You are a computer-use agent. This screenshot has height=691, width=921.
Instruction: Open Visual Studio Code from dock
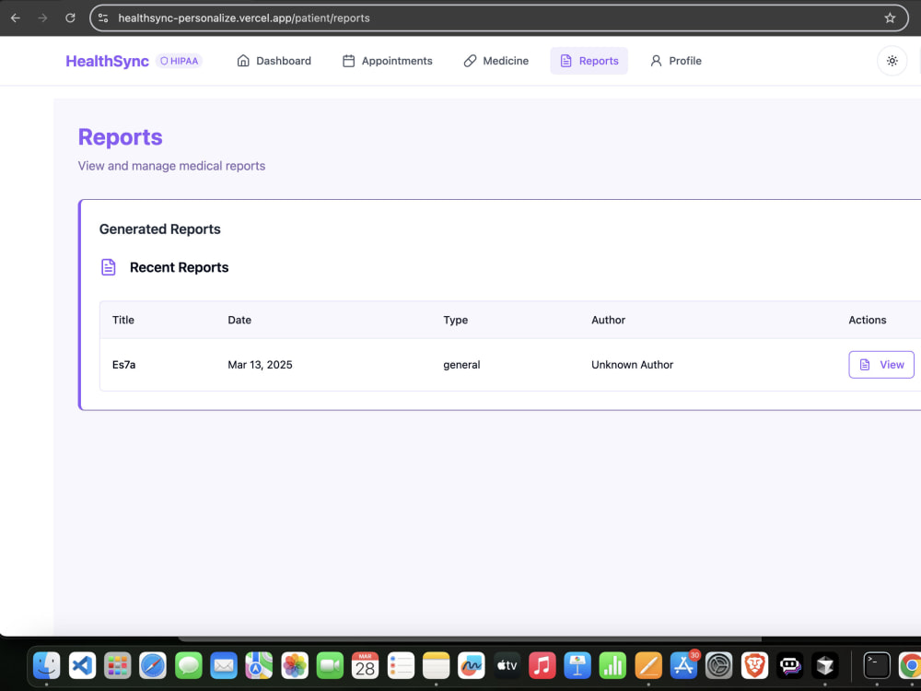[82, 666]
